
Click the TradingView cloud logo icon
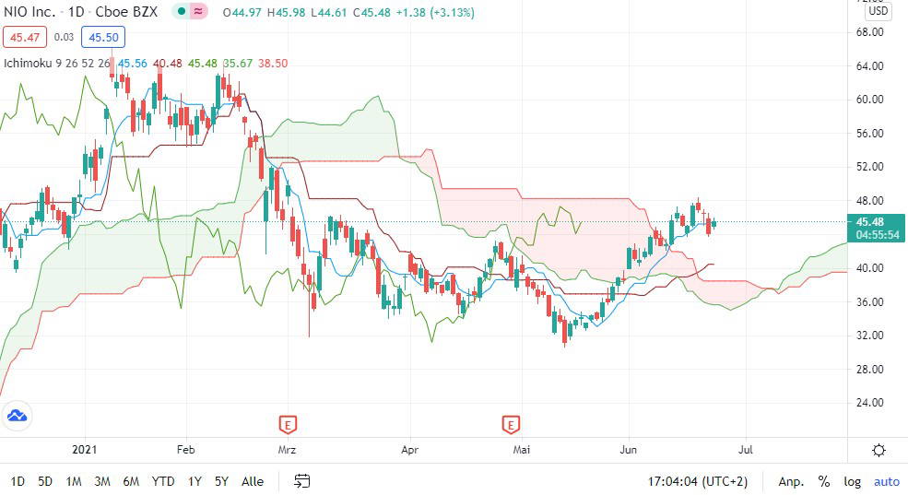point(17,416)
